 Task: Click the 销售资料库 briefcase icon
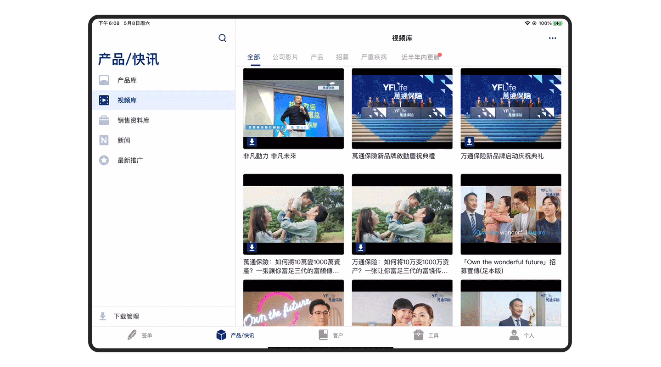point(104,120)
